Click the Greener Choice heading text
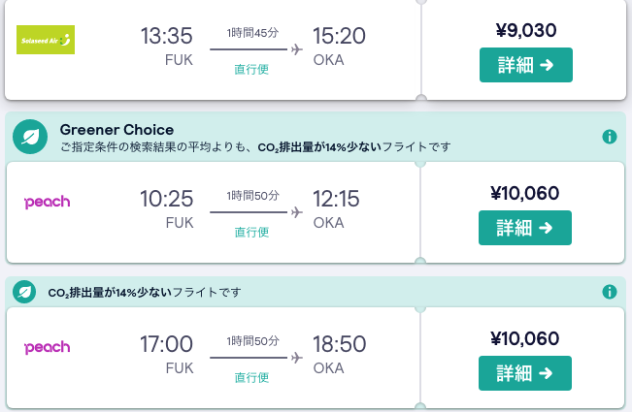This screenshot has height=412, width=632. point(116,130)
